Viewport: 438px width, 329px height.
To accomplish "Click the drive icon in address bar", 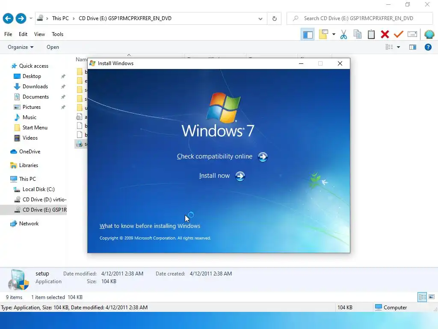I will click(40, 18).
